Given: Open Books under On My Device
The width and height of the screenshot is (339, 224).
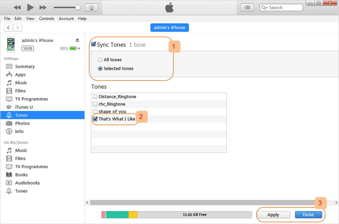Looking at the screenshot, I should click(42, 174).
